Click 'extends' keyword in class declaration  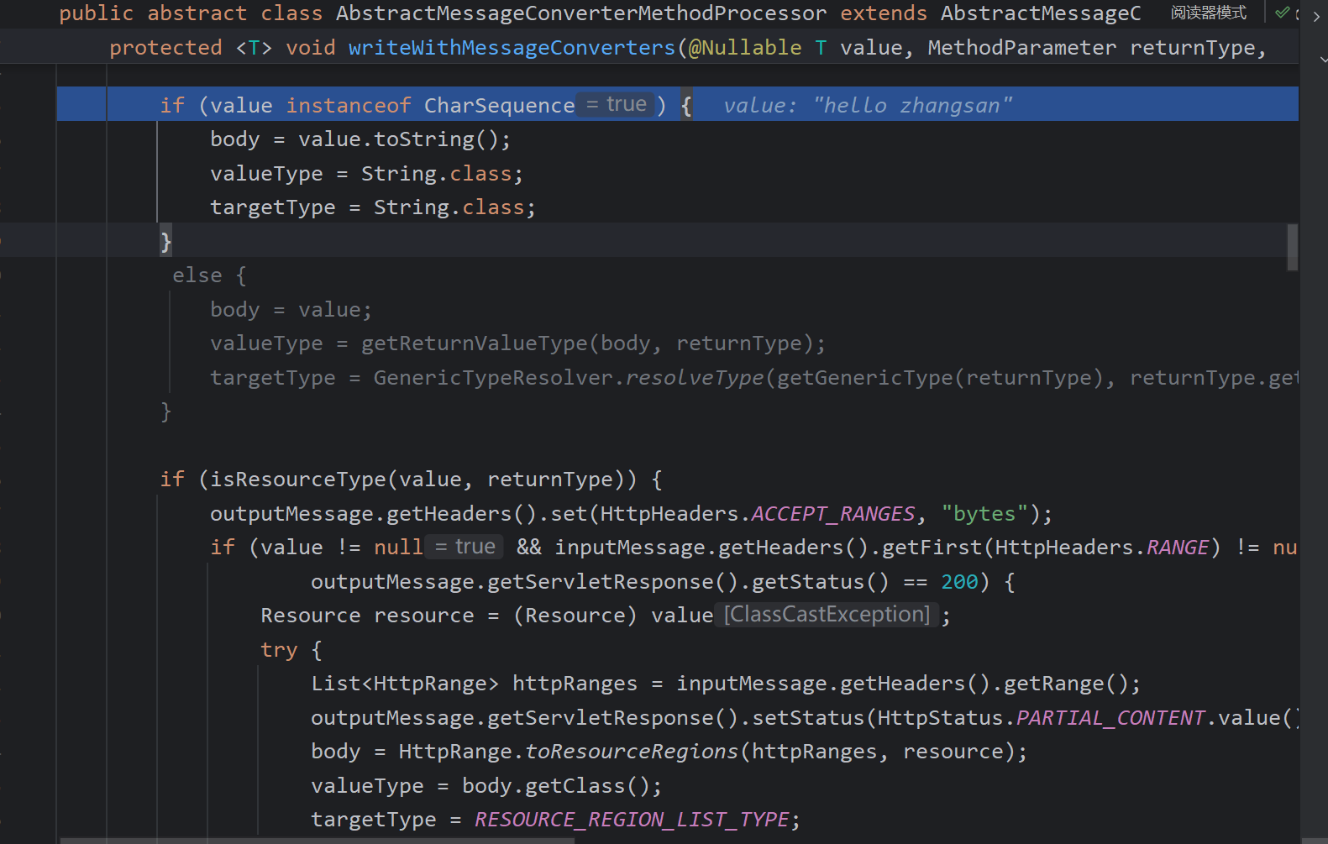point(884,13)
